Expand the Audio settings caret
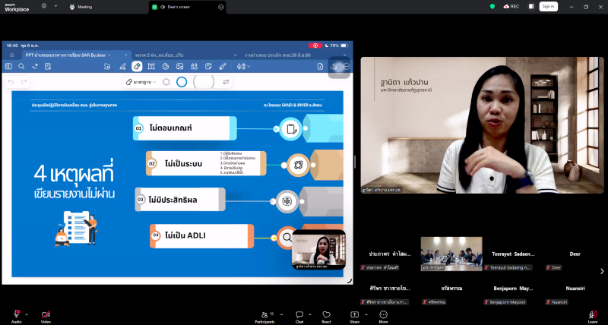The image size is (608, 325). 27,314
